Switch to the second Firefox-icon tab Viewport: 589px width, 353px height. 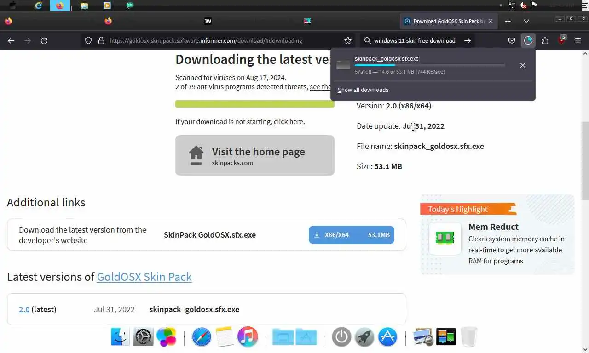click(108, 21)
